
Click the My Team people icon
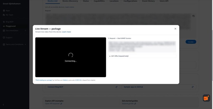(x=4, y=15)
